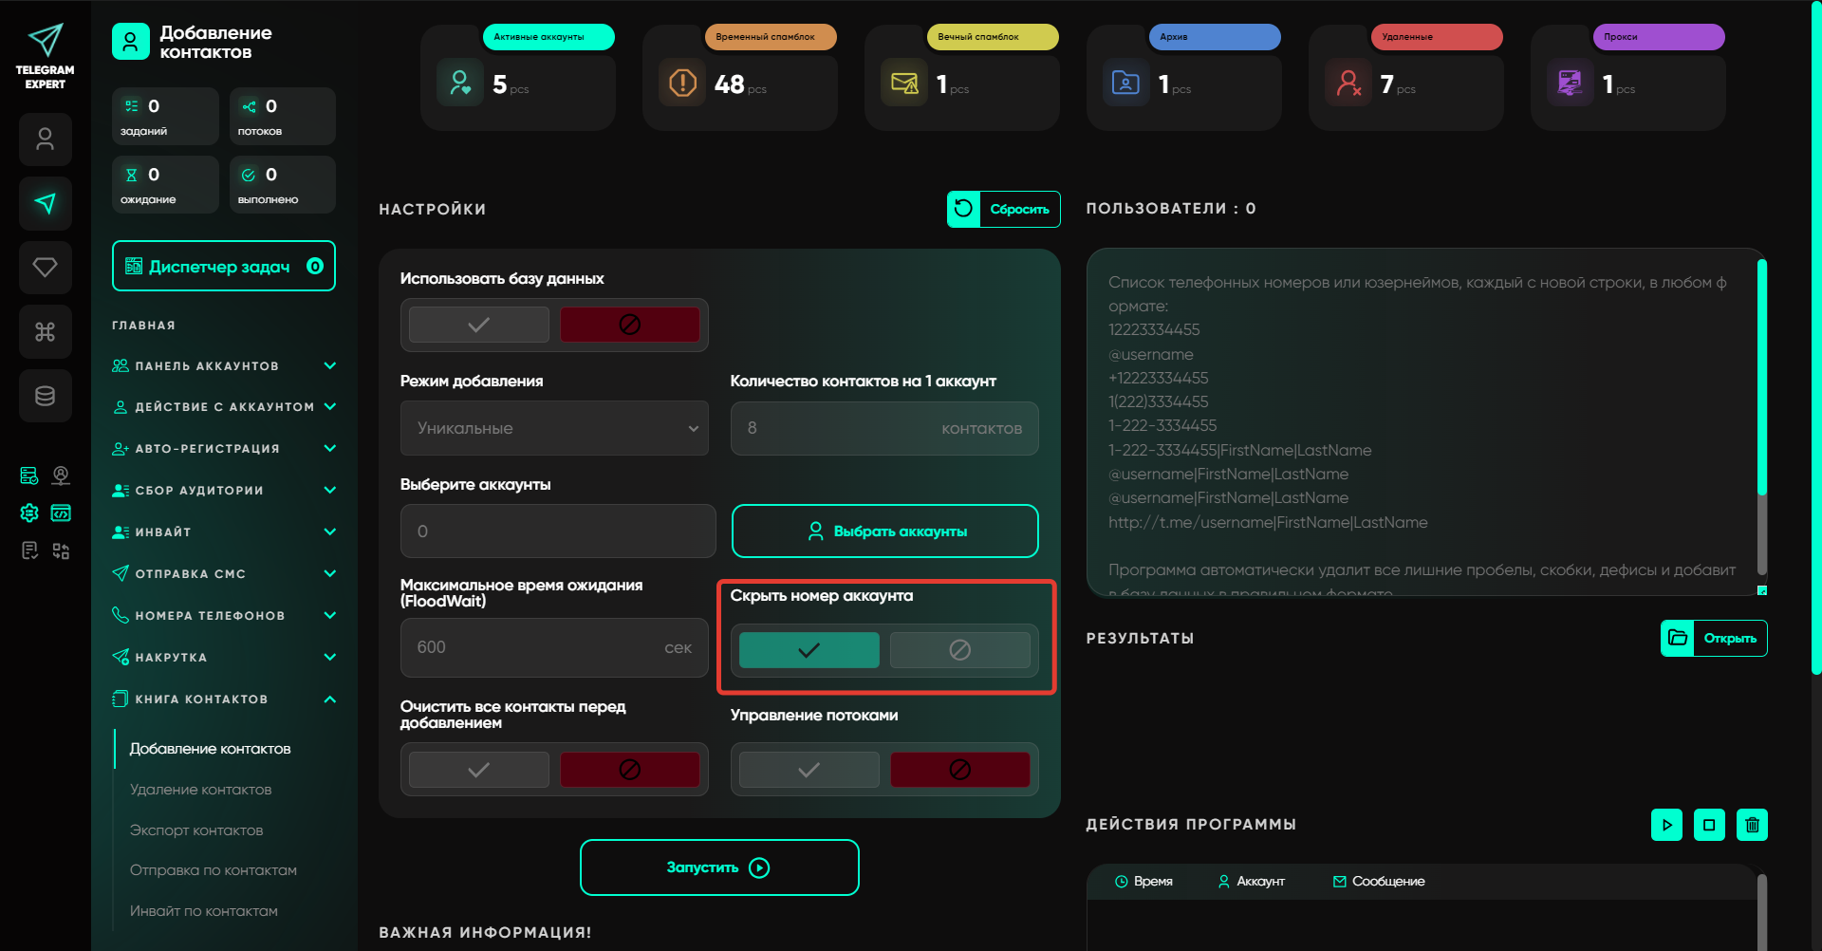
Task: Click the Запустить button
Action: (x=719, y=867)
